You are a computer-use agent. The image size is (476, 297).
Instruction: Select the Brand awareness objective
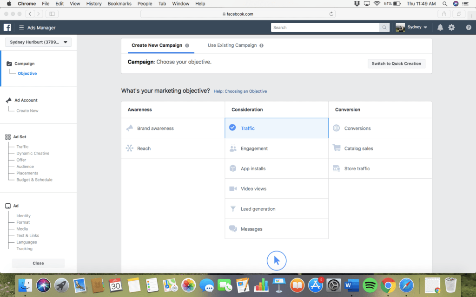[x=155, y=128]
